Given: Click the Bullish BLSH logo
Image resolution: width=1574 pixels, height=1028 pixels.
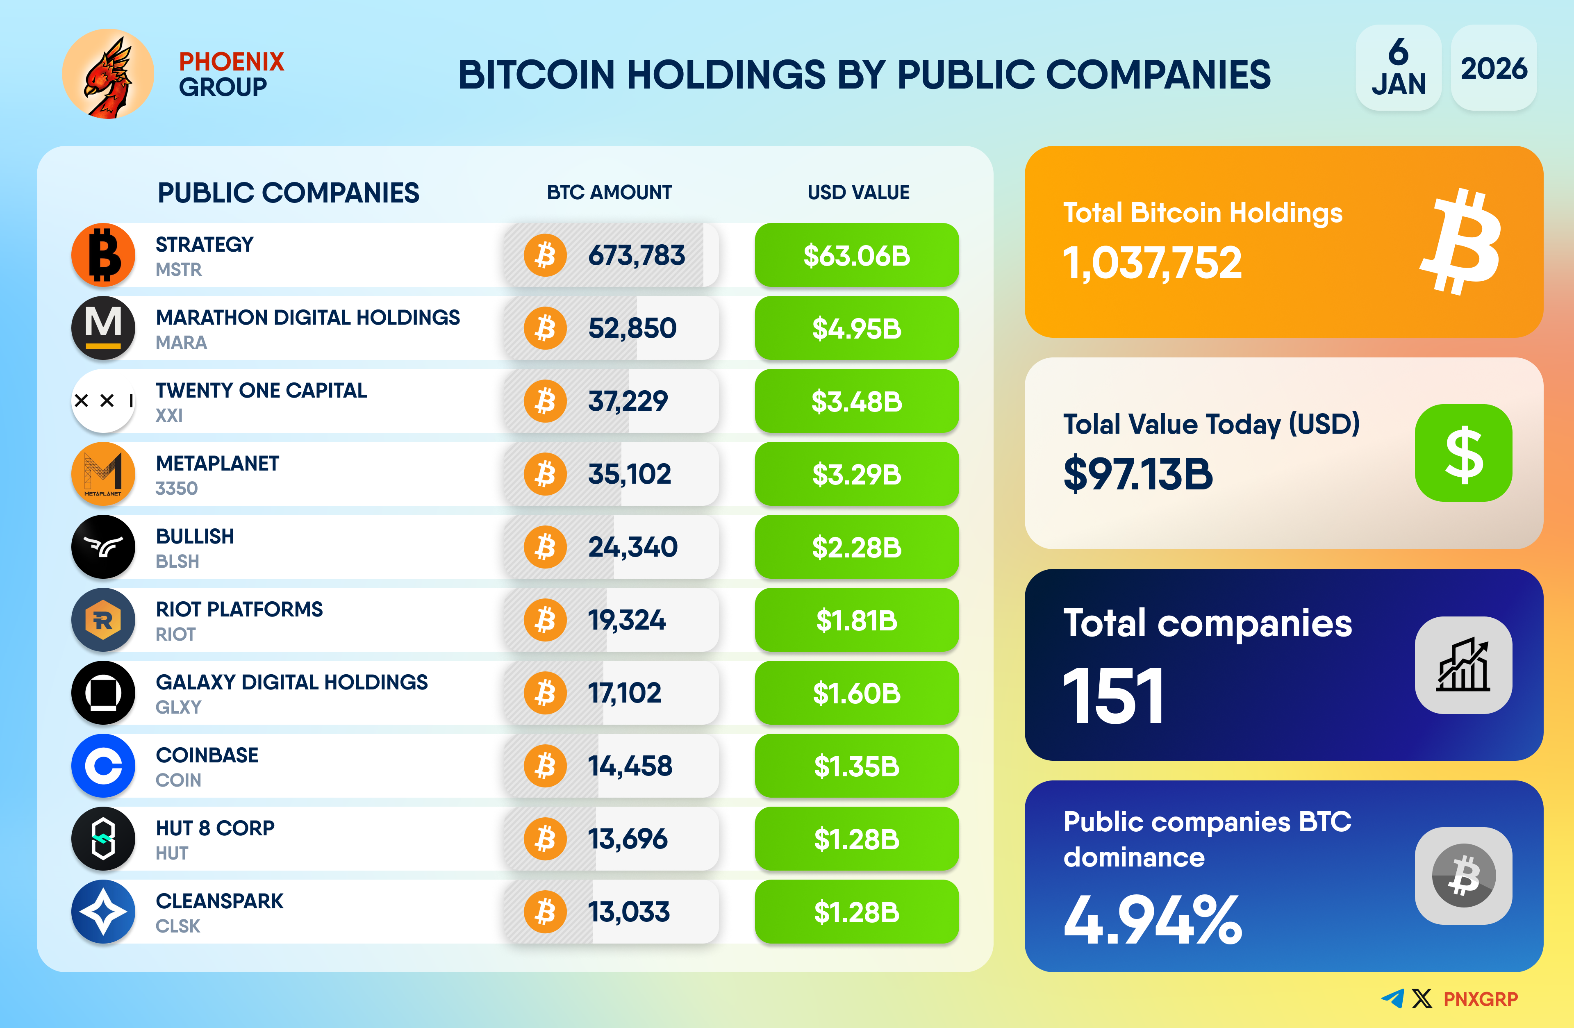Looking at the screenshot, I should 103,547.
